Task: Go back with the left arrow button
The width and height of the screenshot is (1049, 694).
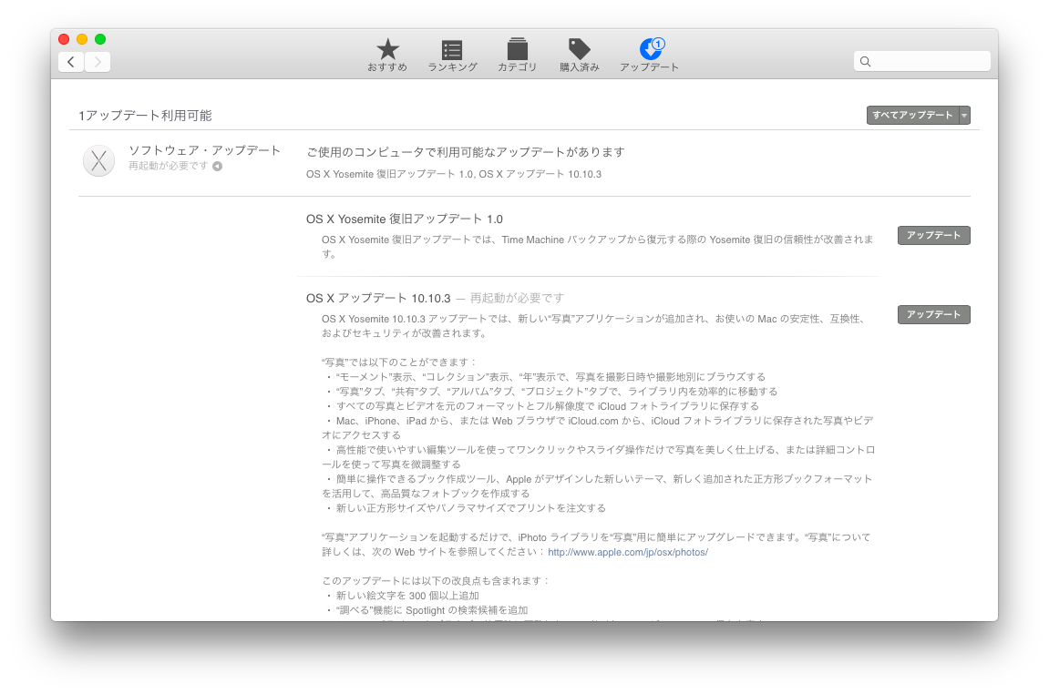Action: pyautogui.click(x=71, y=62)
